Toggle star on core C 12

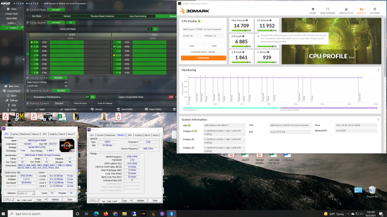pyautogui.click(x=114, y=55)
